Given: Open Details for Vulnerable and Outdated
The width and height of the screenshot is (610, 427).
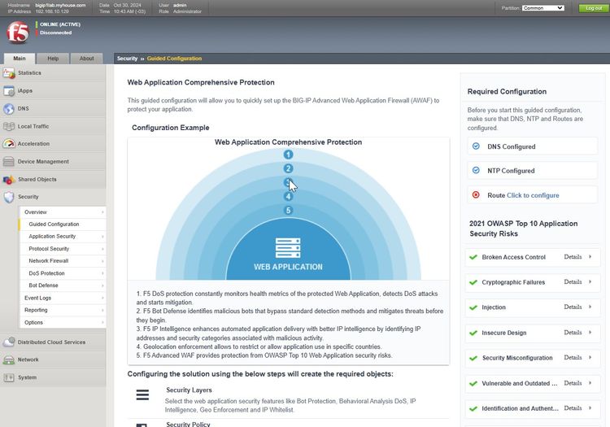Looking at the screenshot, I should click(x=573, y=383).
